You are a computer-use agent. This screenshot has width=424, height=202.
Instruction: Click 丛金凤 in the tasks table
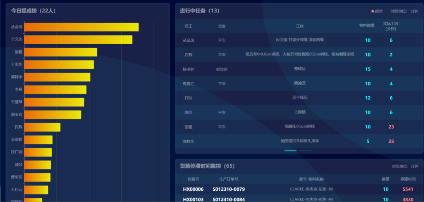[188, 40]
